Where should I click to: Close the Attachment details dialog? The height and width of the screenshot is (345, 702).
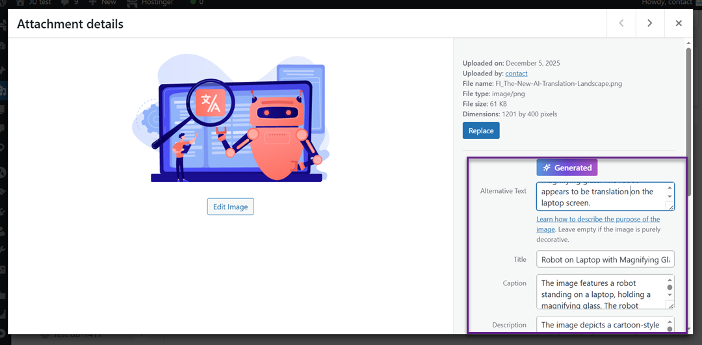[678, 23]
